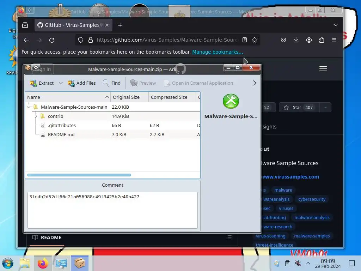The height and width of the screenshot is (271, 361).
Task: Expand the contrib folder
Action: [x=36, y=116]
